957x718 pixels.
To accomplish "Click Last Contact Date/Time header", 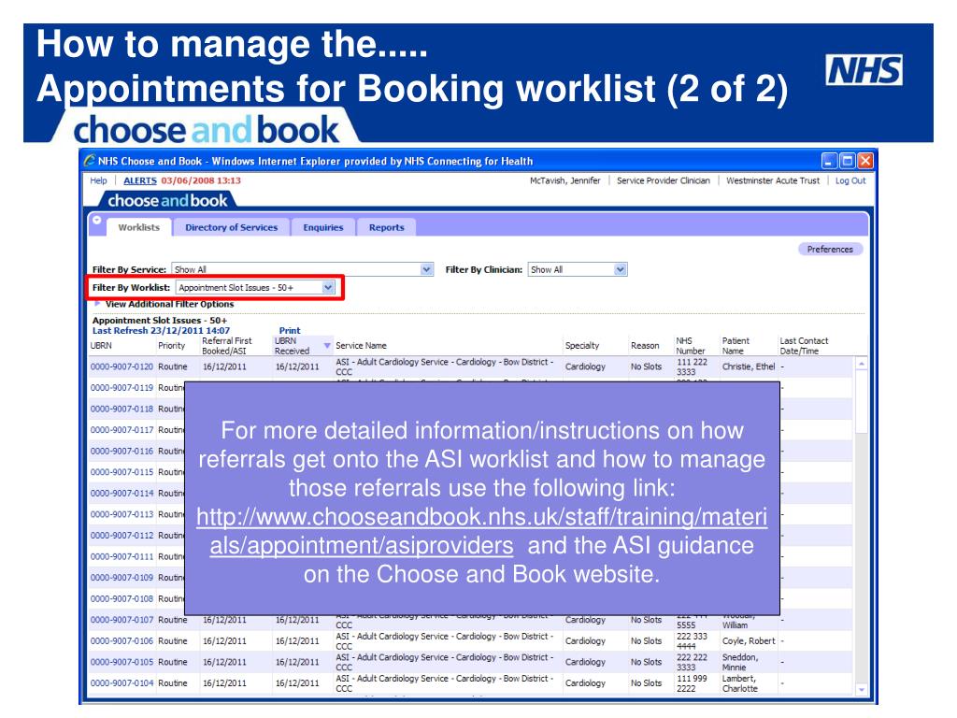I will click(804, 346).
